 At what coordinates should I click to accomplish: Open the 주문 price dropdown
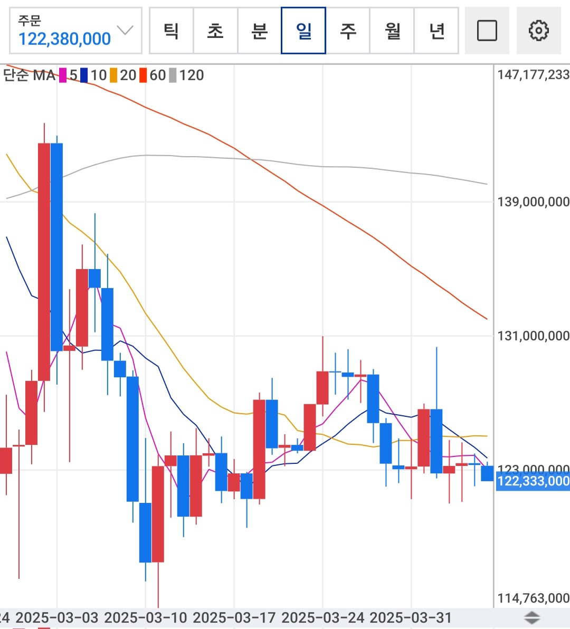coord(75,31)
